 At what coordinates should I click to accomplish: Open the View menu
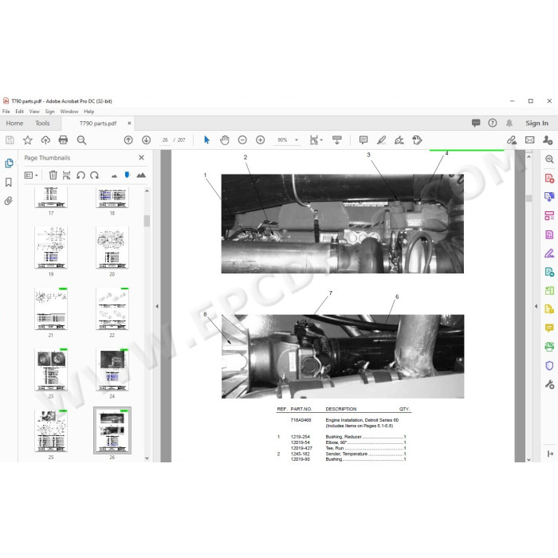[x=34, y=112]
